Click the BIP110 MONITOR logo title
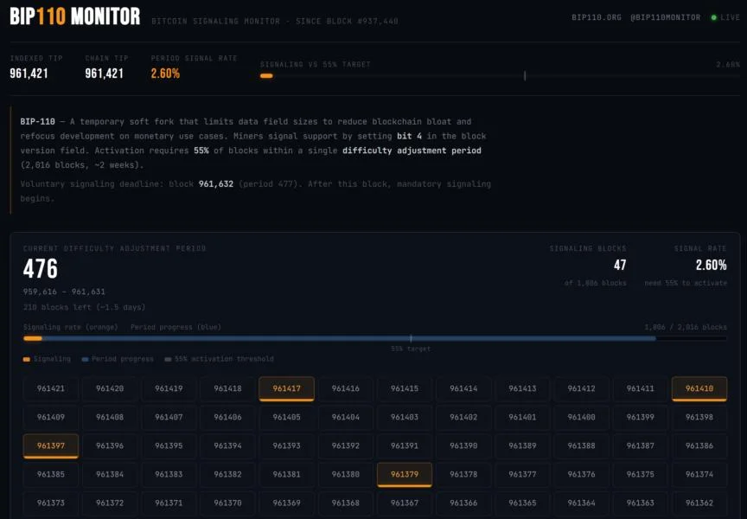 click(75, 16)
